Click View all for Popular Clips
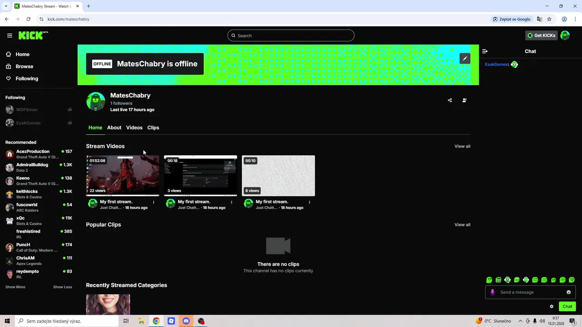This screenshot has height=327, width=582. pyautogui.click(x=462, y=225)
